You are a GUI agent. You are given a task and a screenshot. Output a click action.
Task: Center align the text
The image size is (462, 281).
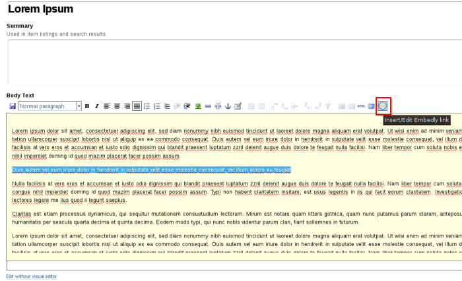point(117,106)
